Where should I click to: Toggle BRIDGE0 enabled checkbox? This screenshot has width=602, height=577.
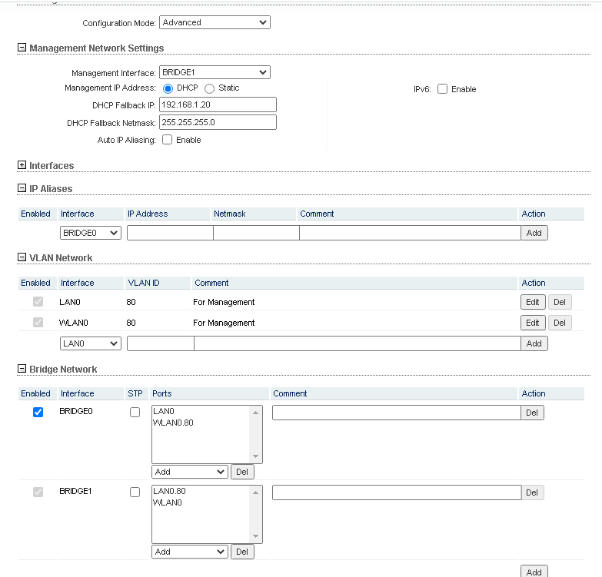tap(38, 413)
